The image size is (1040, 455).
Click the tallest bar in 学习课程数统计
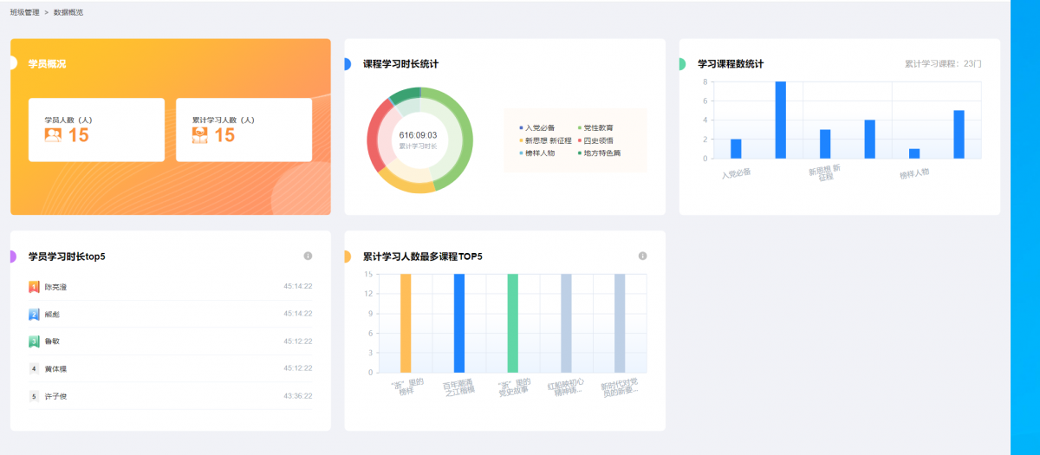point(780,120)
